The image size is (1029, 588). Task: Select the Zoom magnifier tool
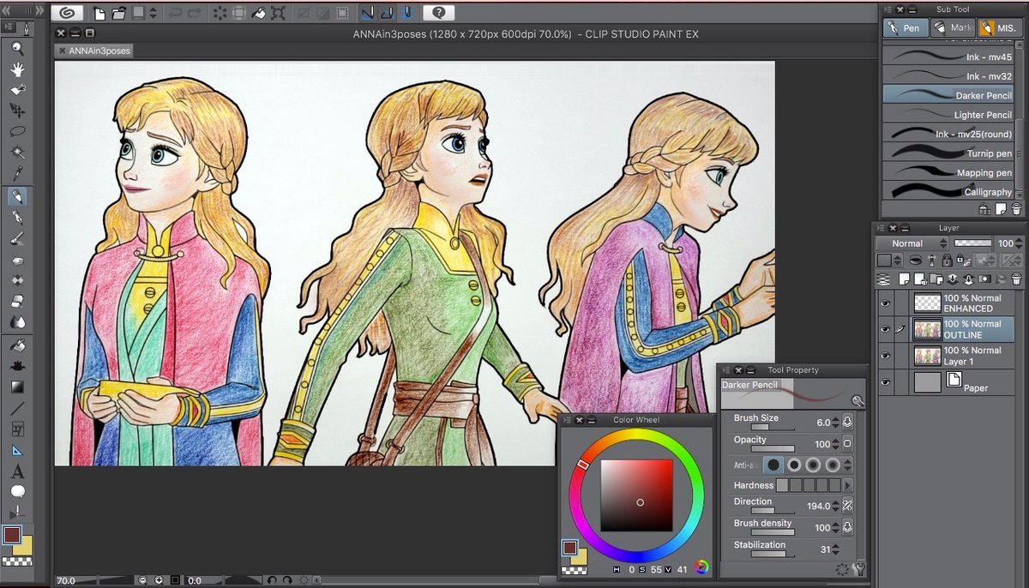coord(17,50)
